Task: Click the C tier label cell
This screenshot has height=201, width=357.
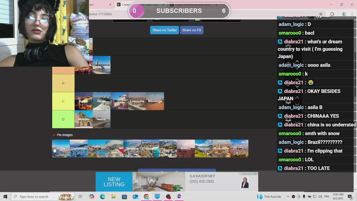Action: (63, 101)
